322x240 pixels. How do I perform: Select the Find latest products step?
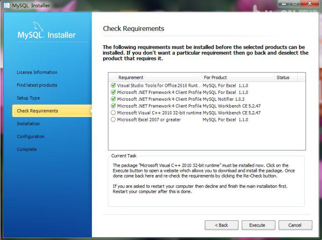point(37,85)
